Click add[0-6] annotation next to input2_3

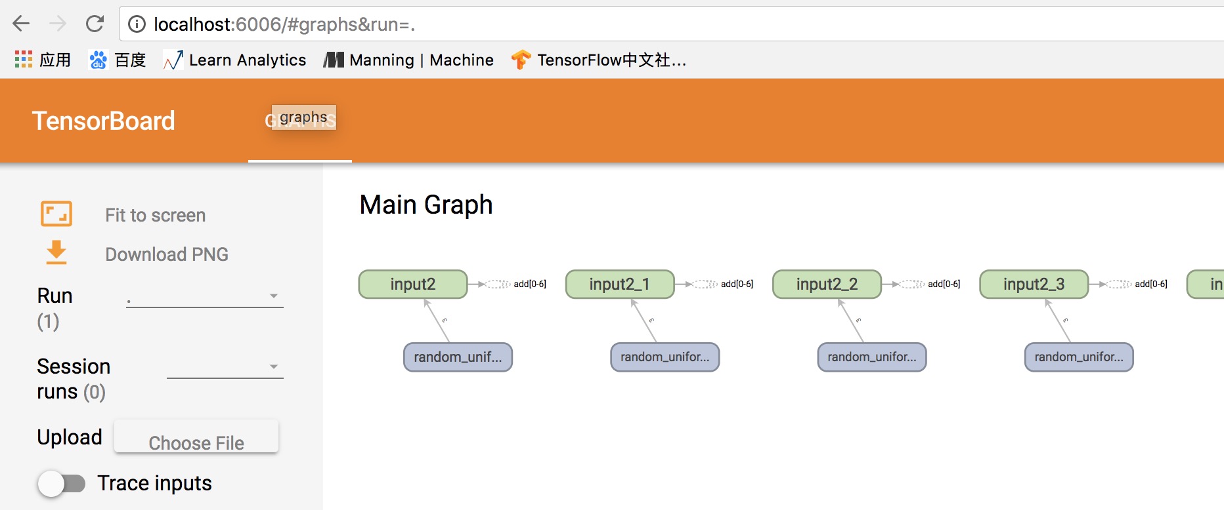(x=1151, y=284)
